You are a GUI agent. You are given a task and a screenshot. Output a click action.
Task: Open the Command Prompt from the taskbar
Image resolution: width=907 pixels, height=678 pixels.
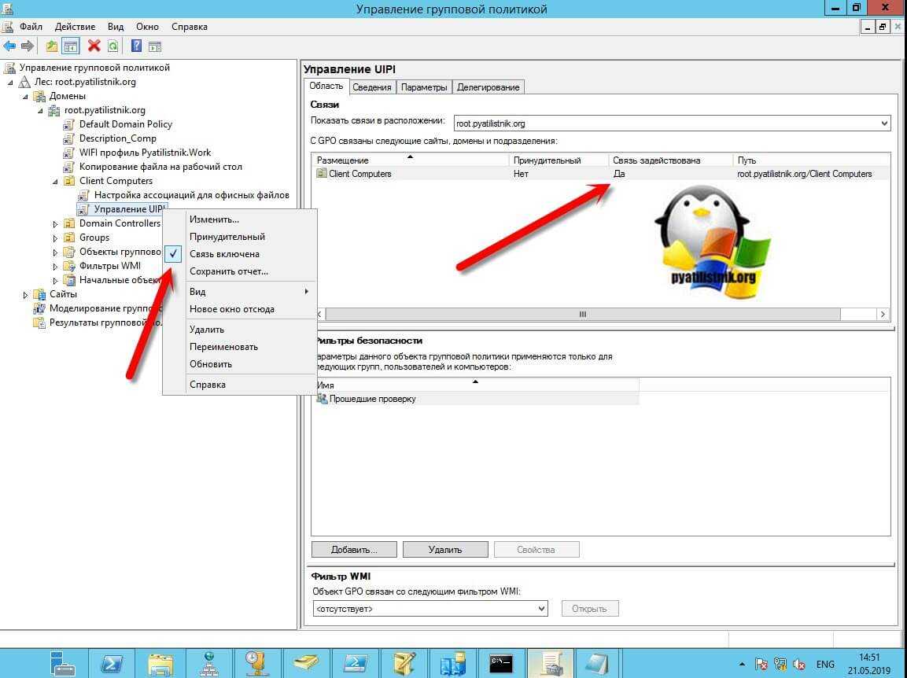tap(501, 663)
